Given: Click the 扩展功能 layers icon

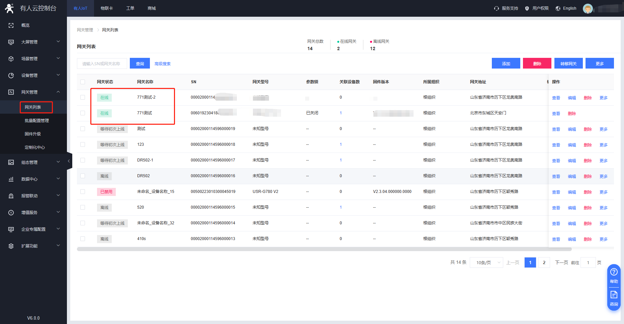Looking at the screenshot, I should (x=11, y=246).
